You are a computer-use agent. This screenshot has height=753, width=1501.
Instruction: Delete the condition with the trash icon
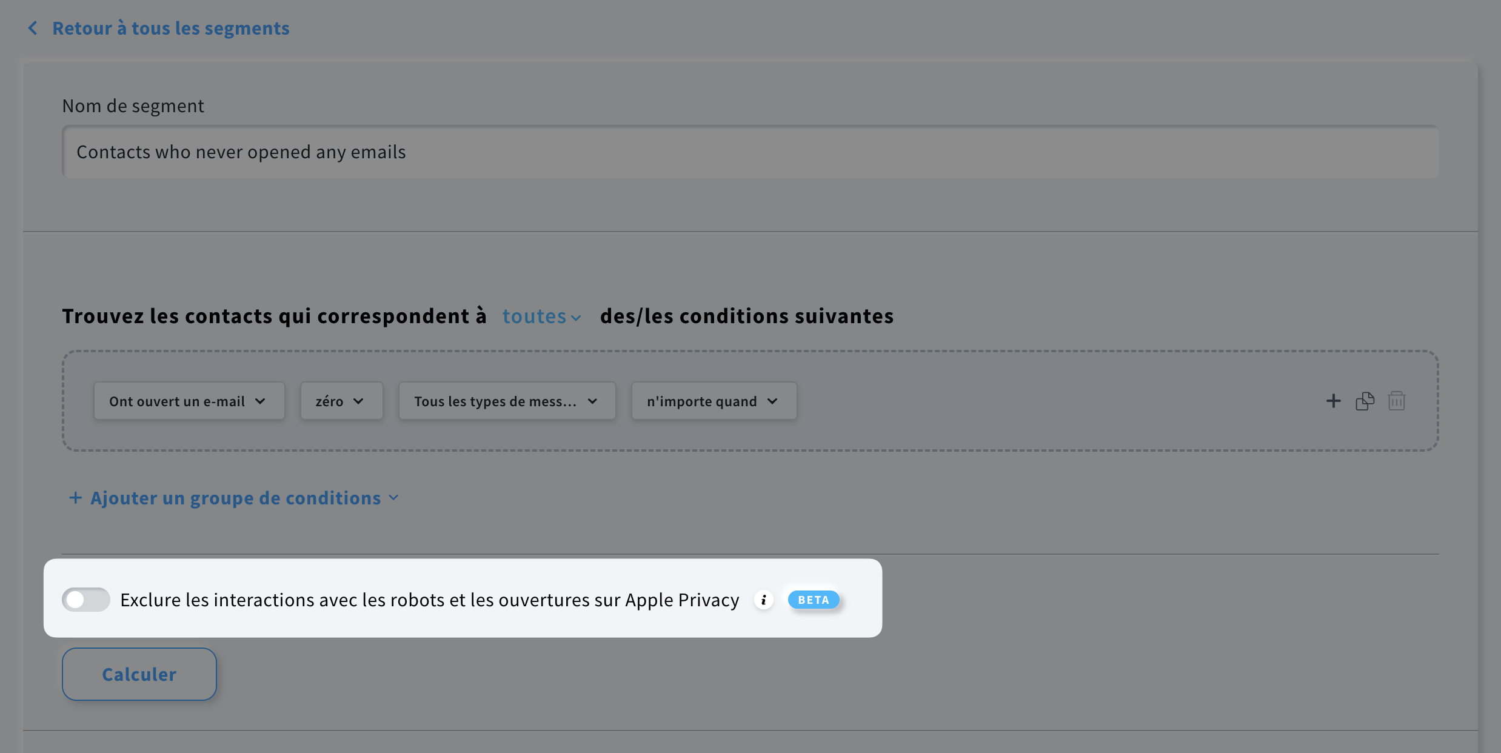click(x=1397, y=401)
